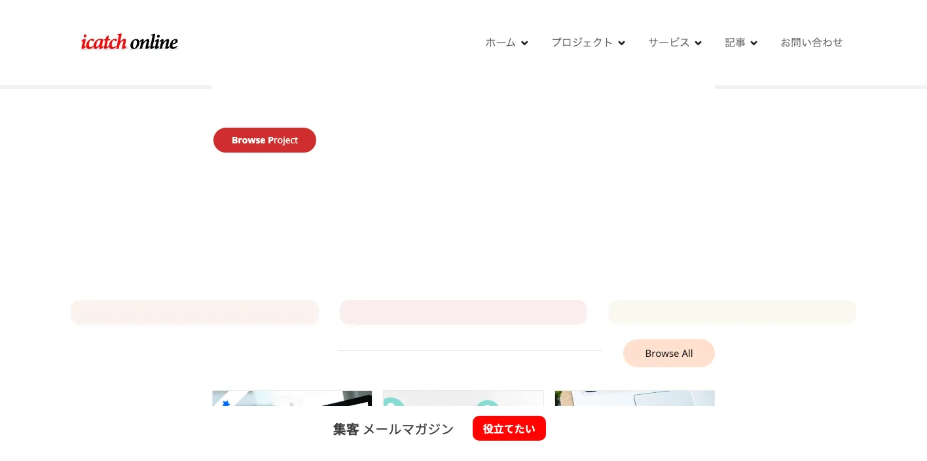Image resolution: width=927 pixels, height=461 pixels.
Task: Expand the ホーム dropdown chevron
Action: click(x=524, y=43)
